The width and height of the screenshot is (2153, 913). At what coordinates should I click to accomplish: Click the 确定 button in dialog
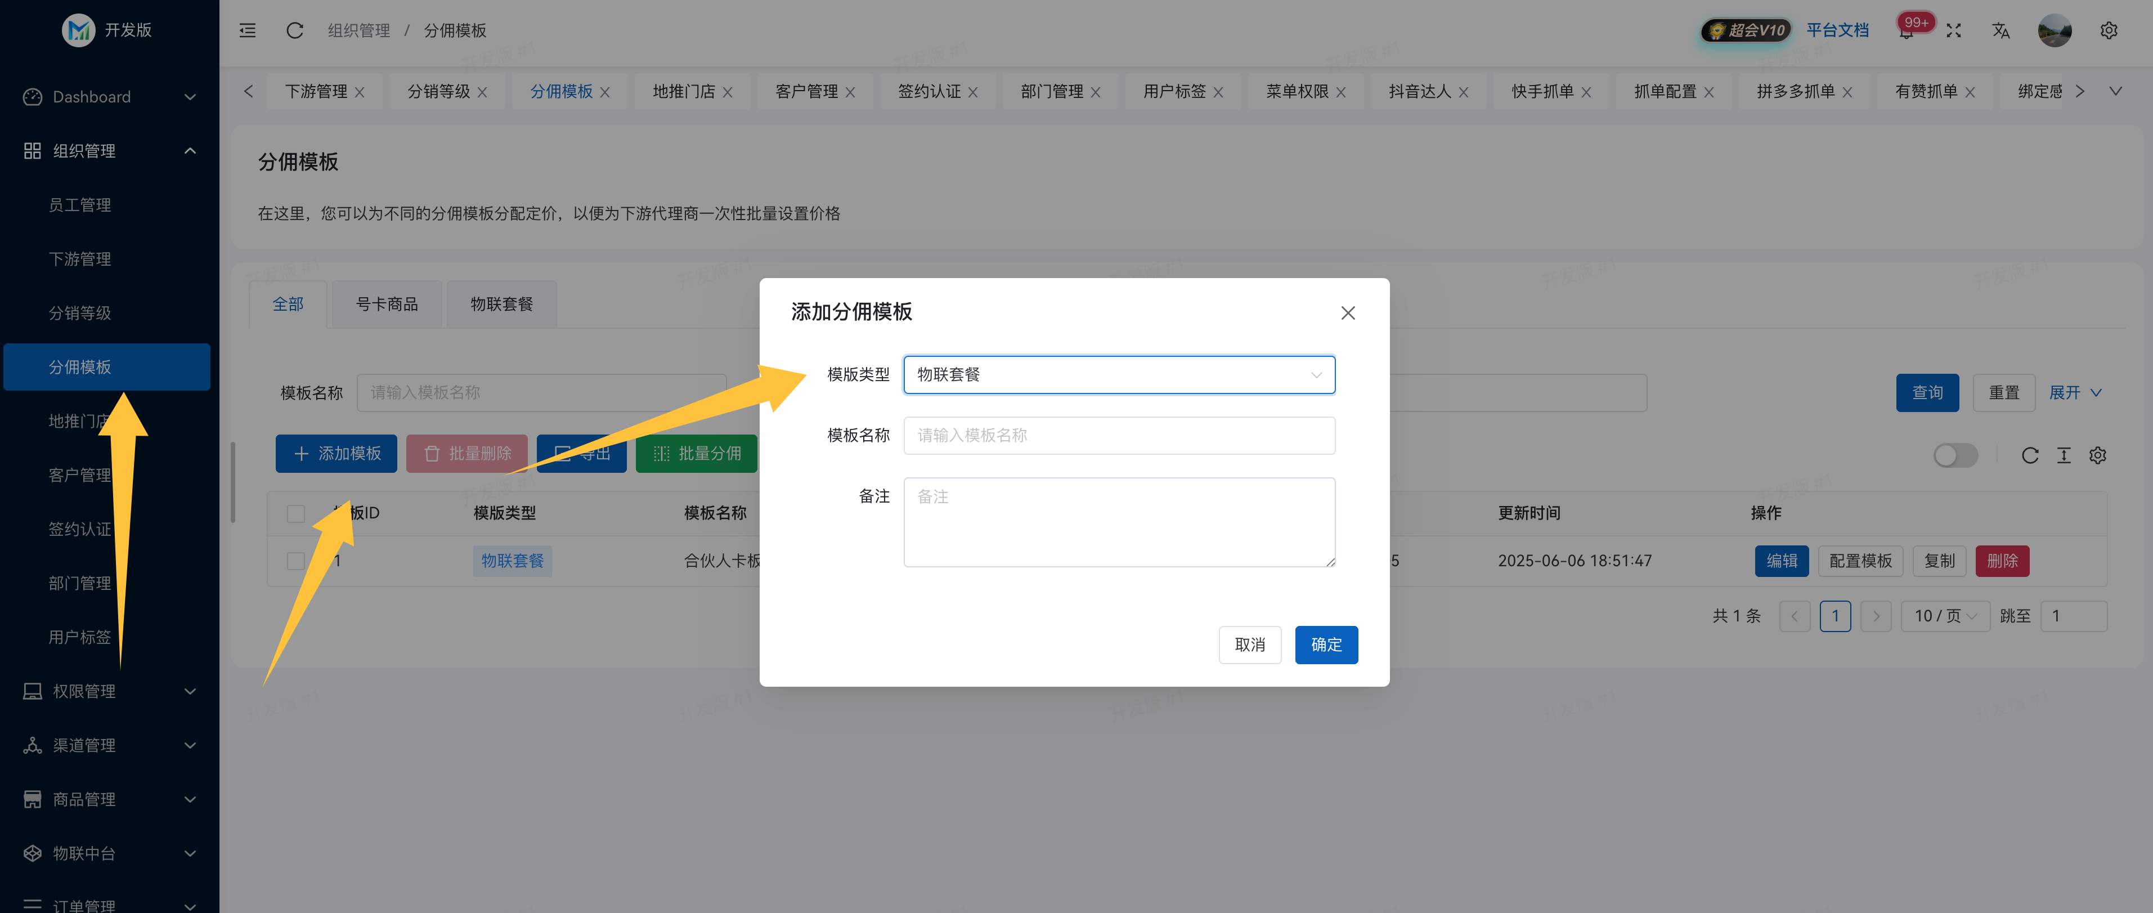1326,645
